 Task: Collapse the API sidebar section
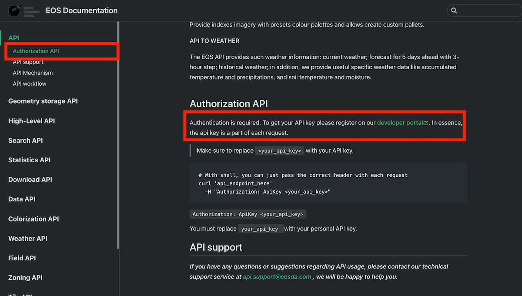click(13, 38)
